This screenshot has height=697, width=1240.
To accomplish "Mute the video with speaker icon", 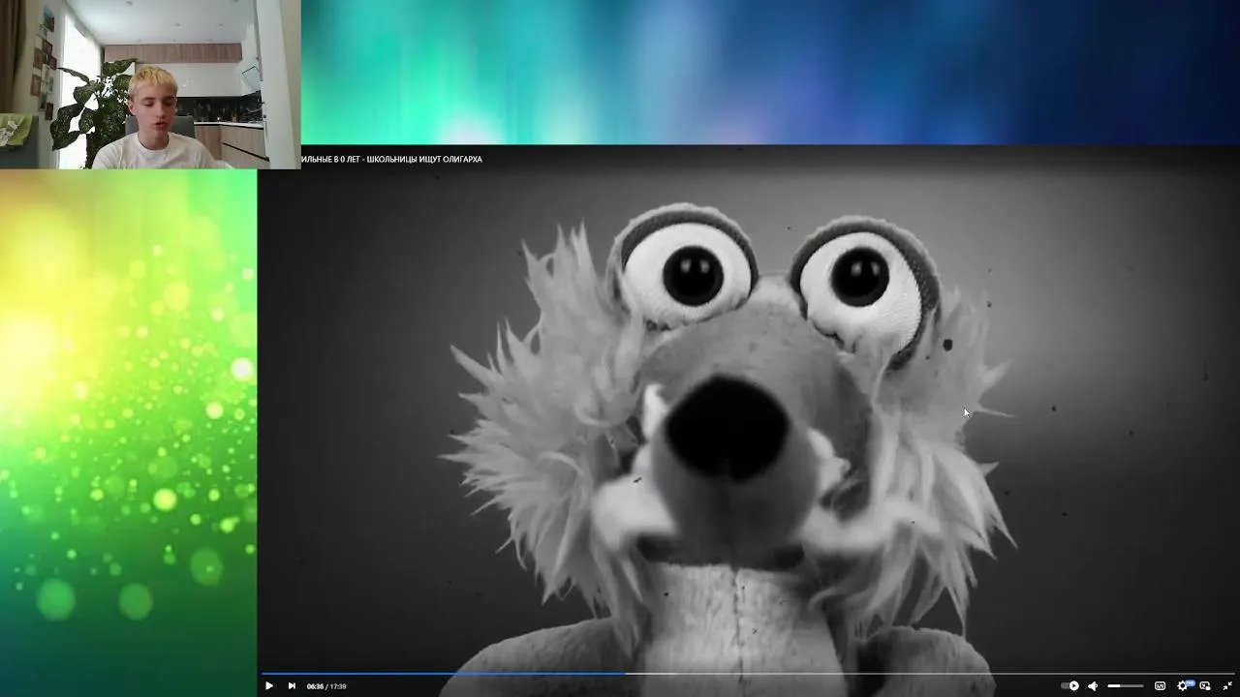I will coord(1093,686).
